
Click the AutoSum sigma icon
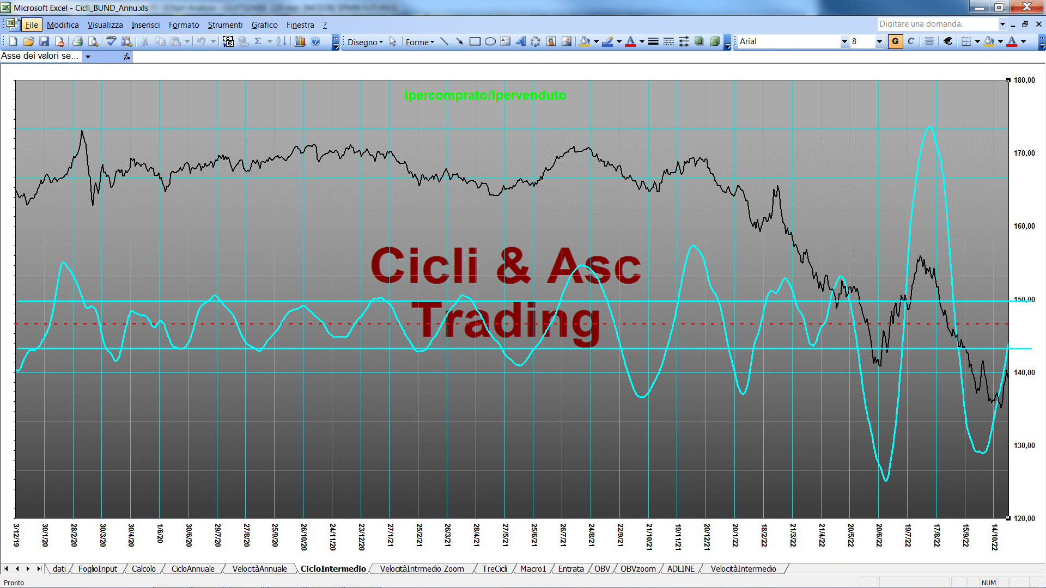click(x=258, y=41)
